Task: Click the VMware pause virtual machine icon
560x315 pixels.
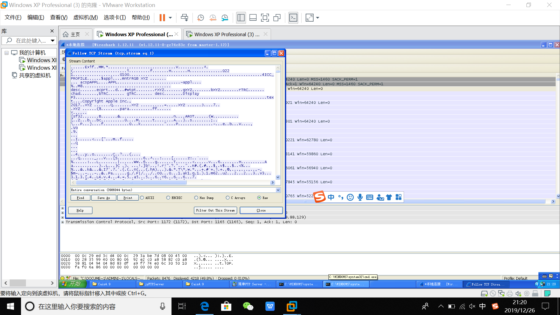Action: 162,18
